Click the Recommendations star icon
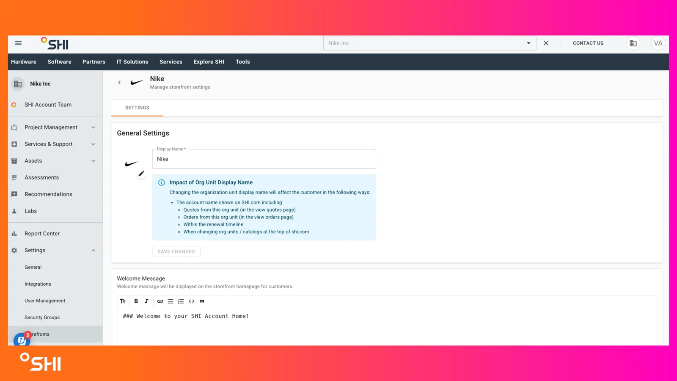 14,194
